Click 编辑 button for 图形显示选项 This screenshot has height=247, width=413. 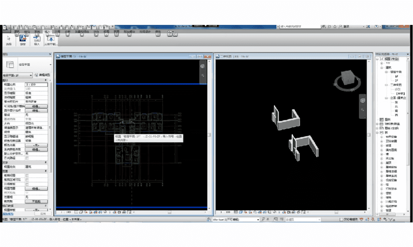(x=36, y=111)
